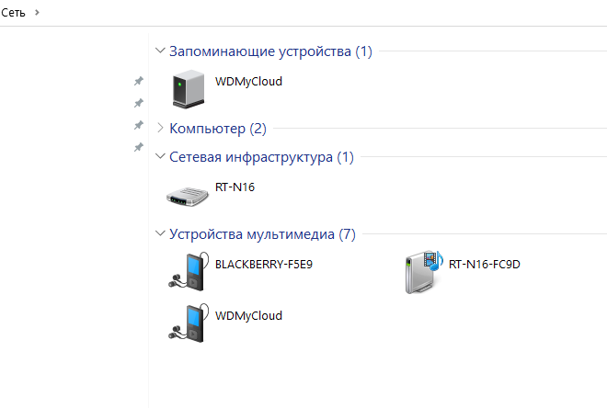This screenshot has width=607, height=408.
Task: Select the RT-N16-FC9D device label
Action: tap(485, 264)
